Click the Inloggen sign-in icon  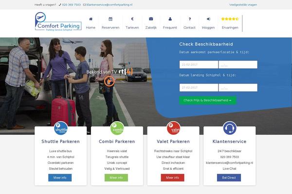tap(208, 19)
